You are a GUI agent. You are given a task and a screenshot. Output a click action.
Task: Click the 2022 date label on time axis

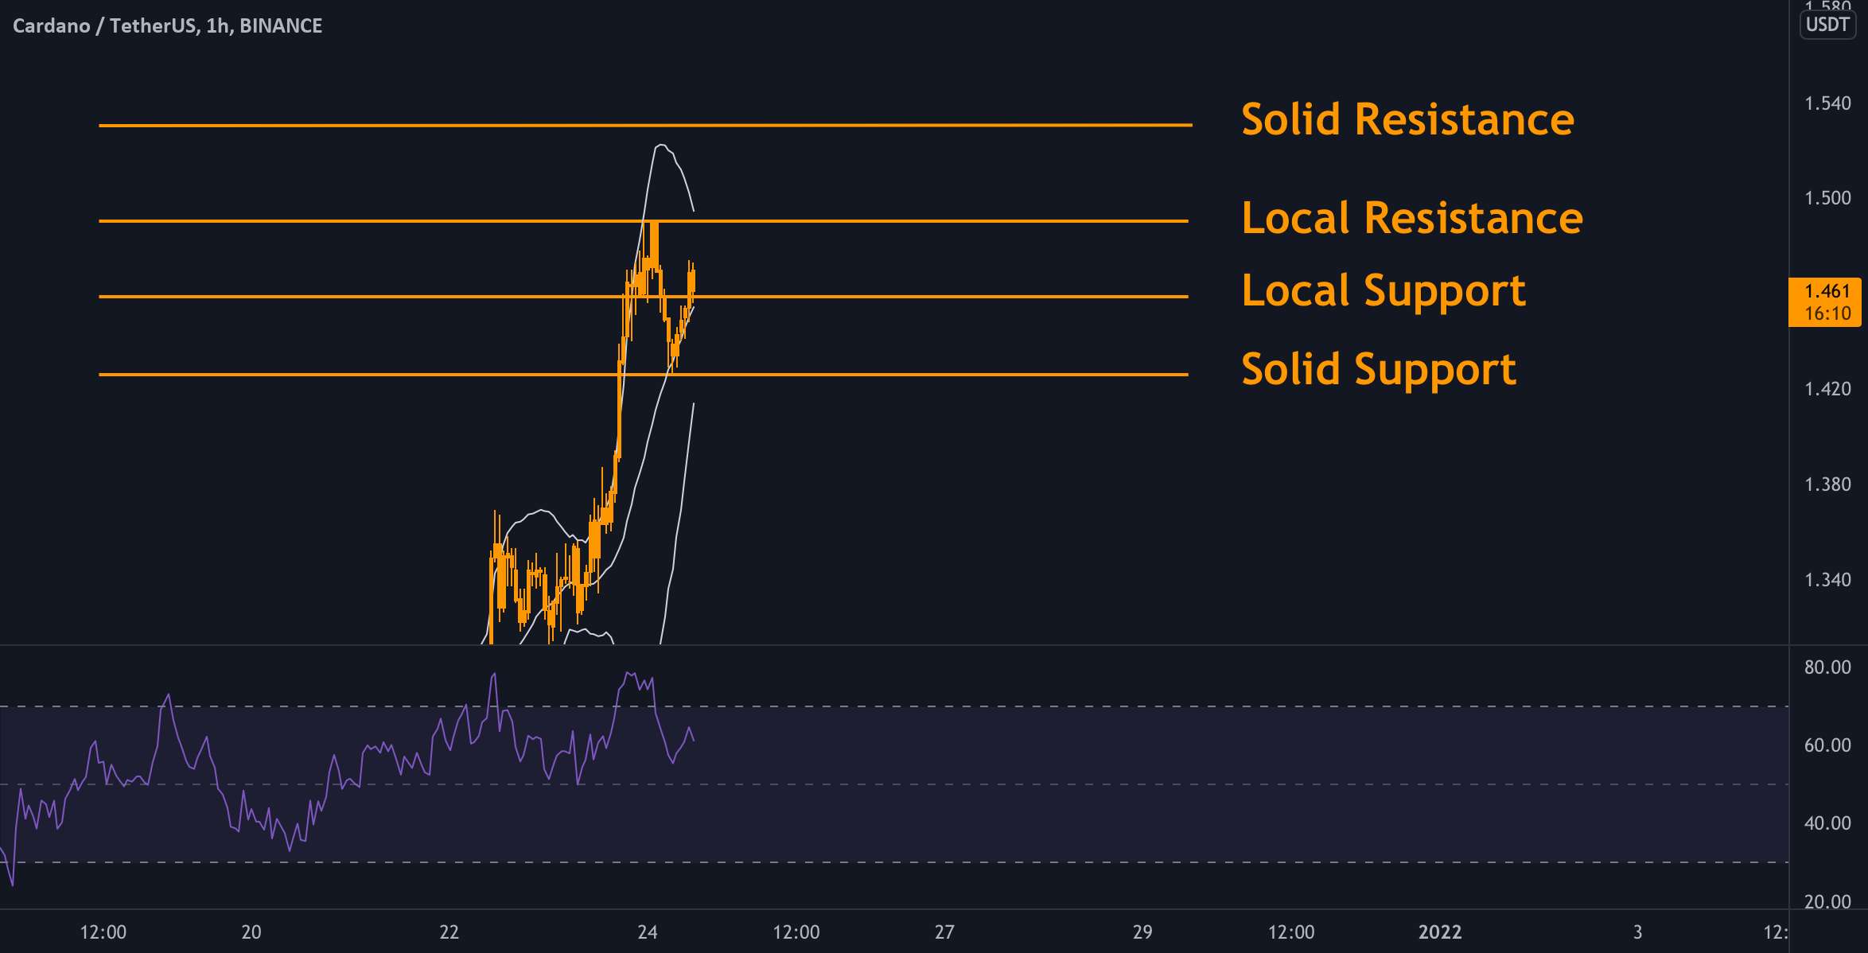pos(1440,932)
